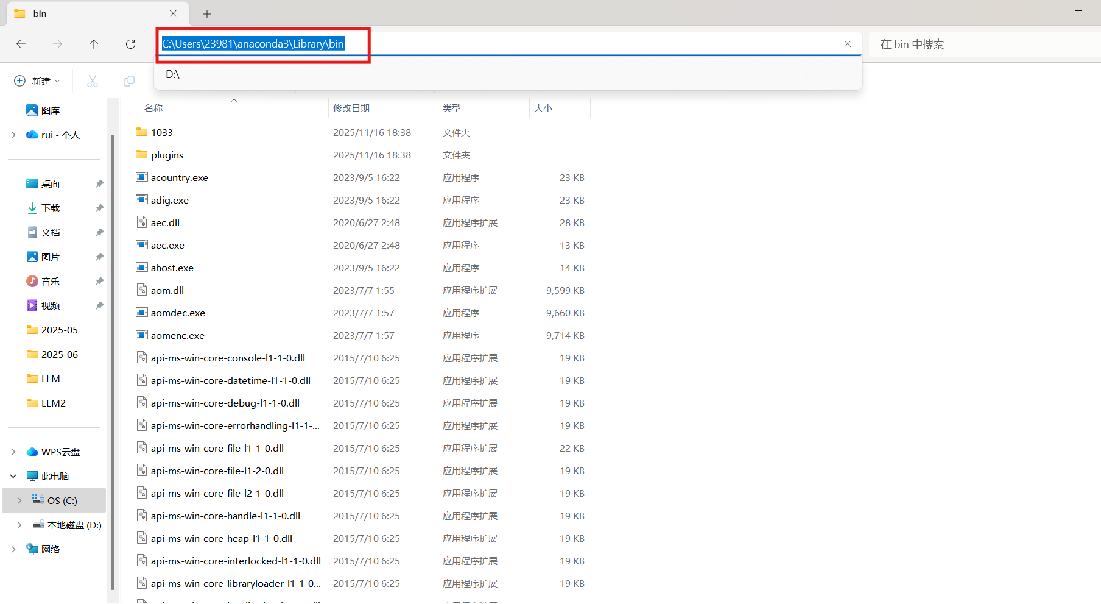Viewport: 1101px width, 604px height.
Task: Click the pin icon next to 文档
Action: coord(99,232)
